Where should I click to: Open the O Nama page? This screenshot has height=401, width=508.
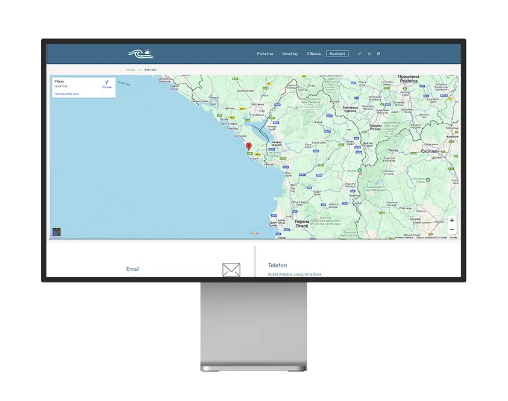tap(313, 54)
